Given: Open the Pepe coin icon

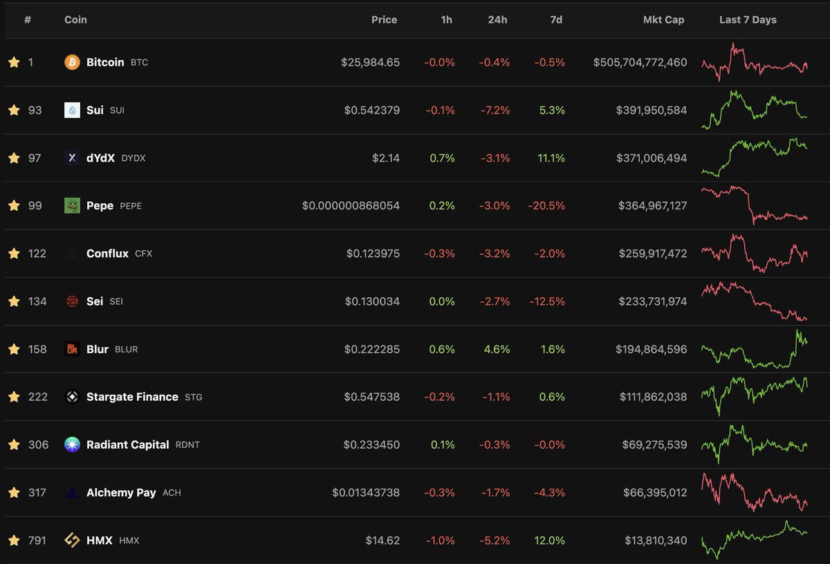Looking at the screenshot, I should [x=72, y=205].
